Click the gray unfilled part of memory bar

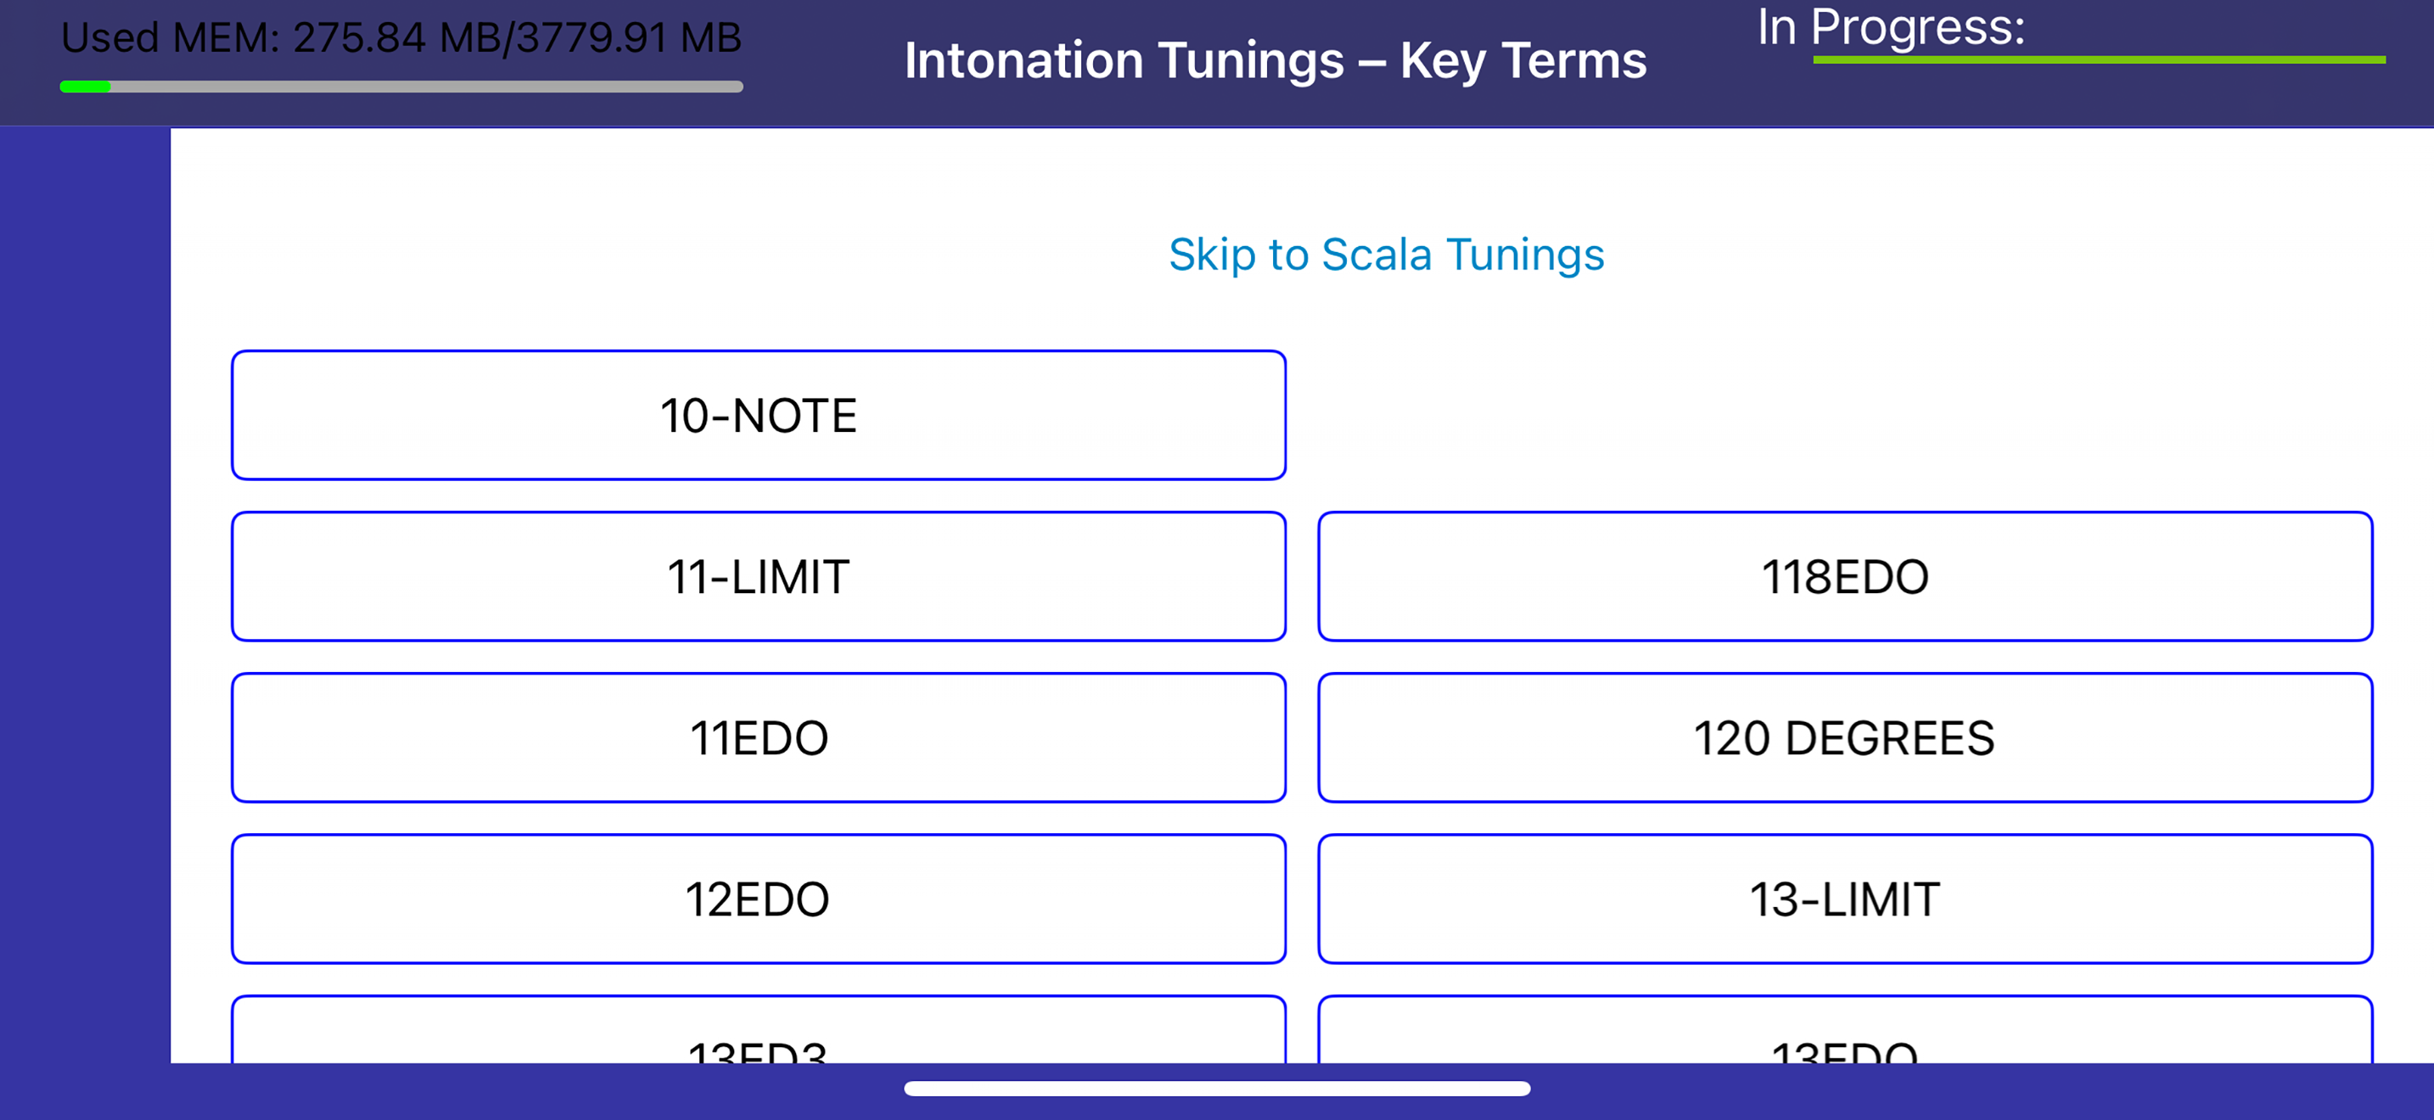427,87
